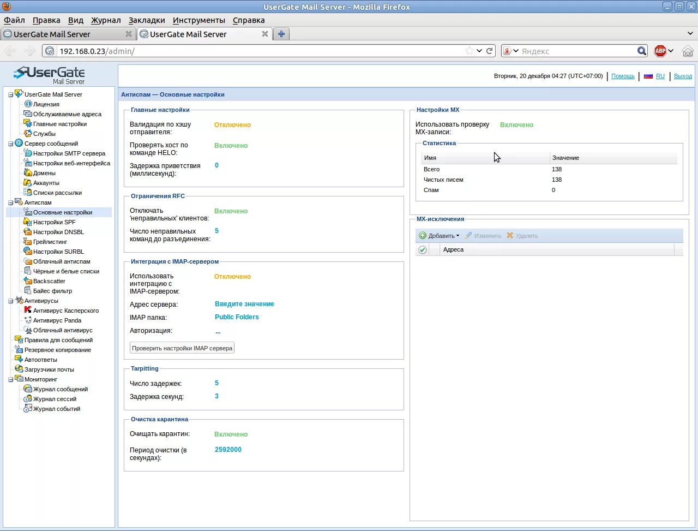This screenshot has height=531, width=698.
Task: Click the Автоответы icon
Action: tap(19, 359)
